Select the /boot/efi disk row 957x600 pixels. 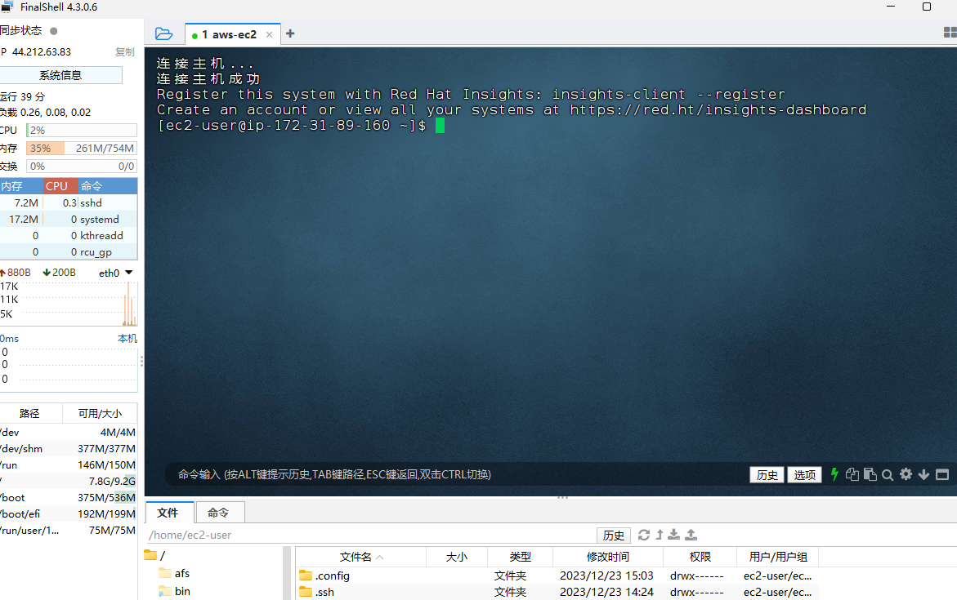point(69,514)
